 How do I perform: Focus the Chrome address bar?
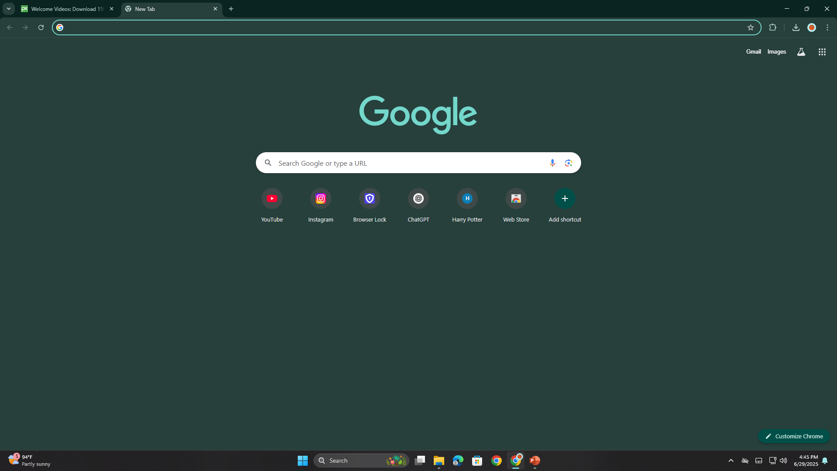pyautogui.click(x=405, y=27)
